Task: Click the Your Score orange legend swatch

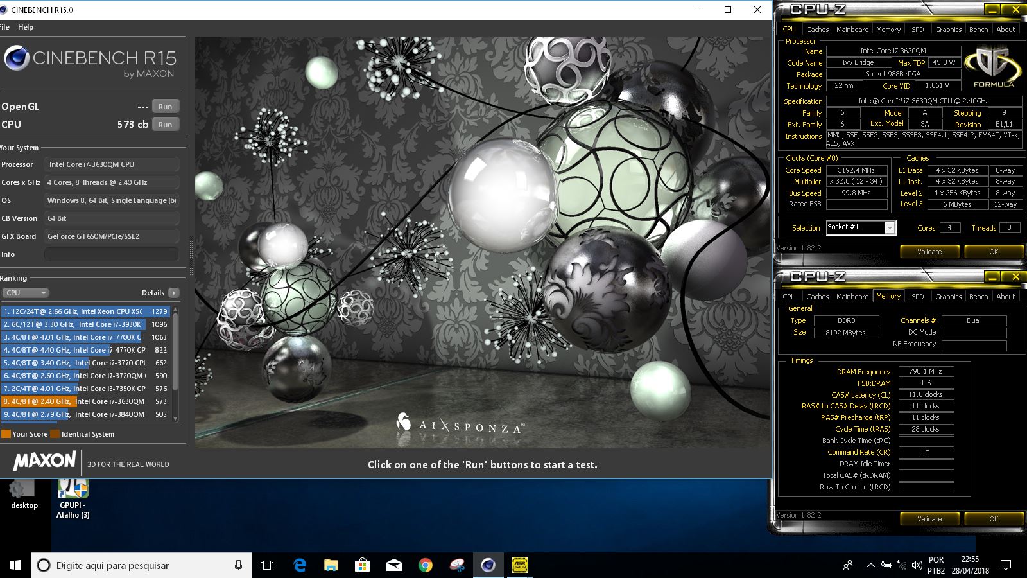Action: coord(6,434)
